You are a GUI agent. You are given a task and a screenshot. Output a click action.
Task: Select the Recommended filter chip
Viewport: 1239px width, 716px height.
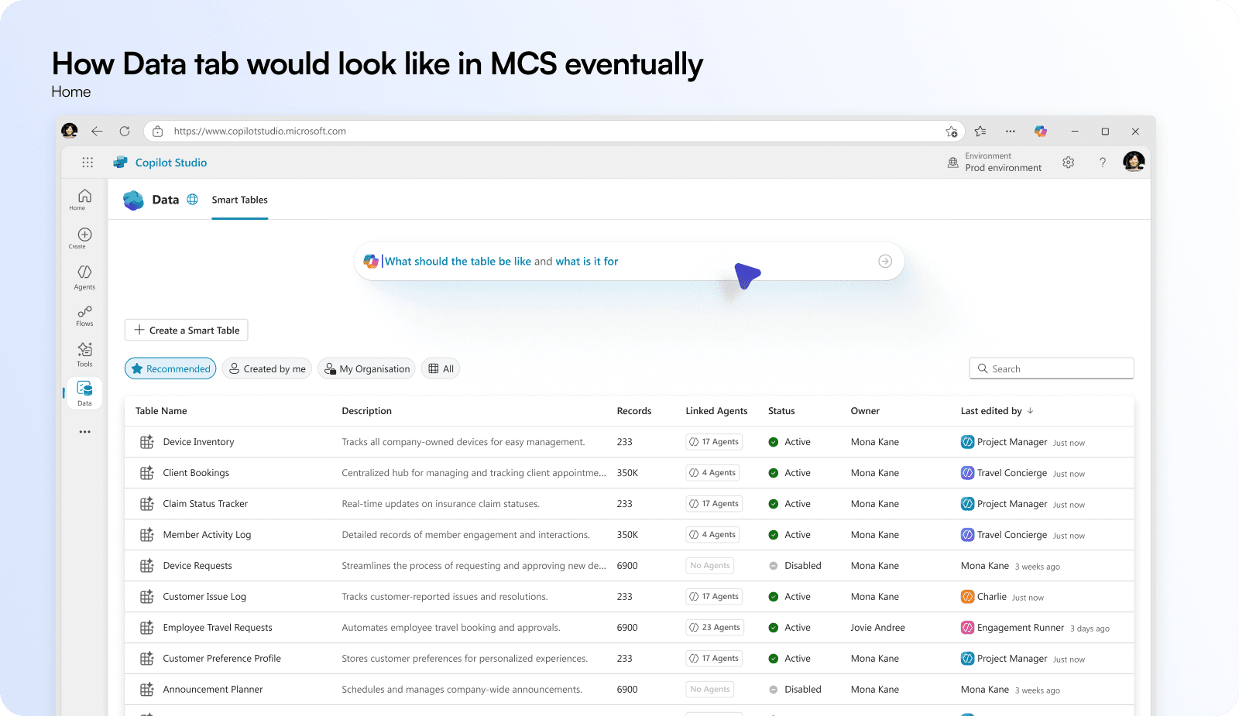[170, 368]
